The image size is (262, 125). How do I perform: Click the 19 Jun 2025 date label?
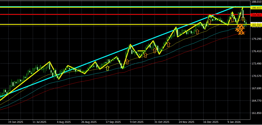click(15, 122)
